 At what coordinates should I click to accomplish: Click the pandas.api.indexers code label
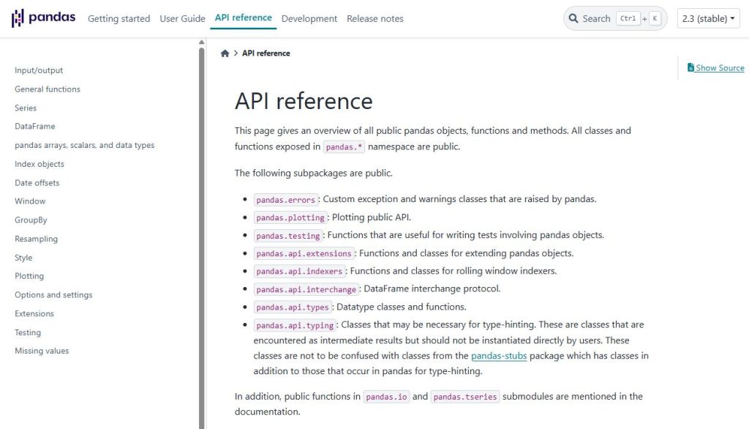(299, 271)
